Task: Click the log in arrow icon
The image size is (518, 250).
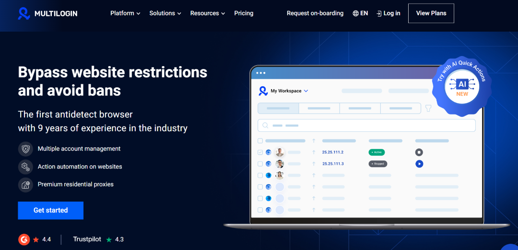Action: (x=379, y=13)
